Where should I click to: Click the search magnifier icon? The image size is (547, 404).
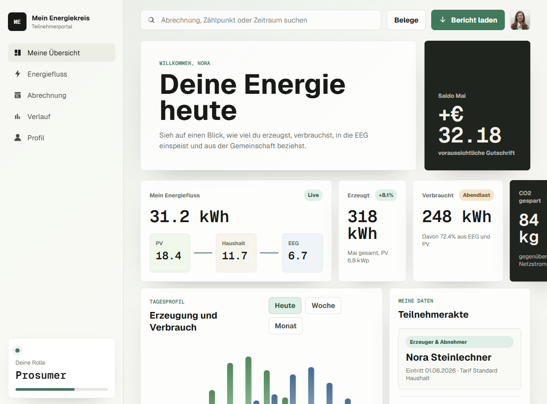pyautogui.click(x=152, y=20)
